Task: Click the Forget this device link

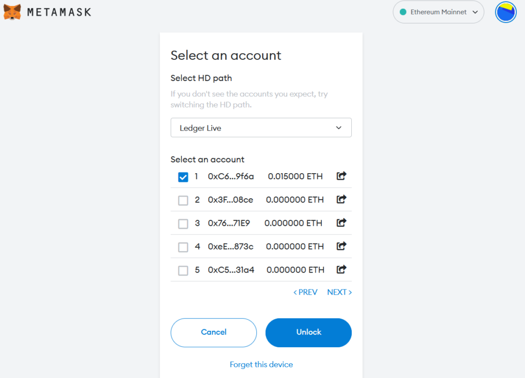Action: tap(261, 364)
